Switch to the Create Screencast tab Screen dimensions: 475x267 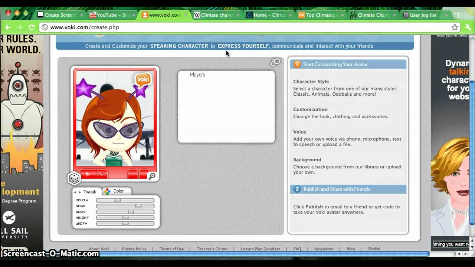pyautogui.click(x=60, y=15)
